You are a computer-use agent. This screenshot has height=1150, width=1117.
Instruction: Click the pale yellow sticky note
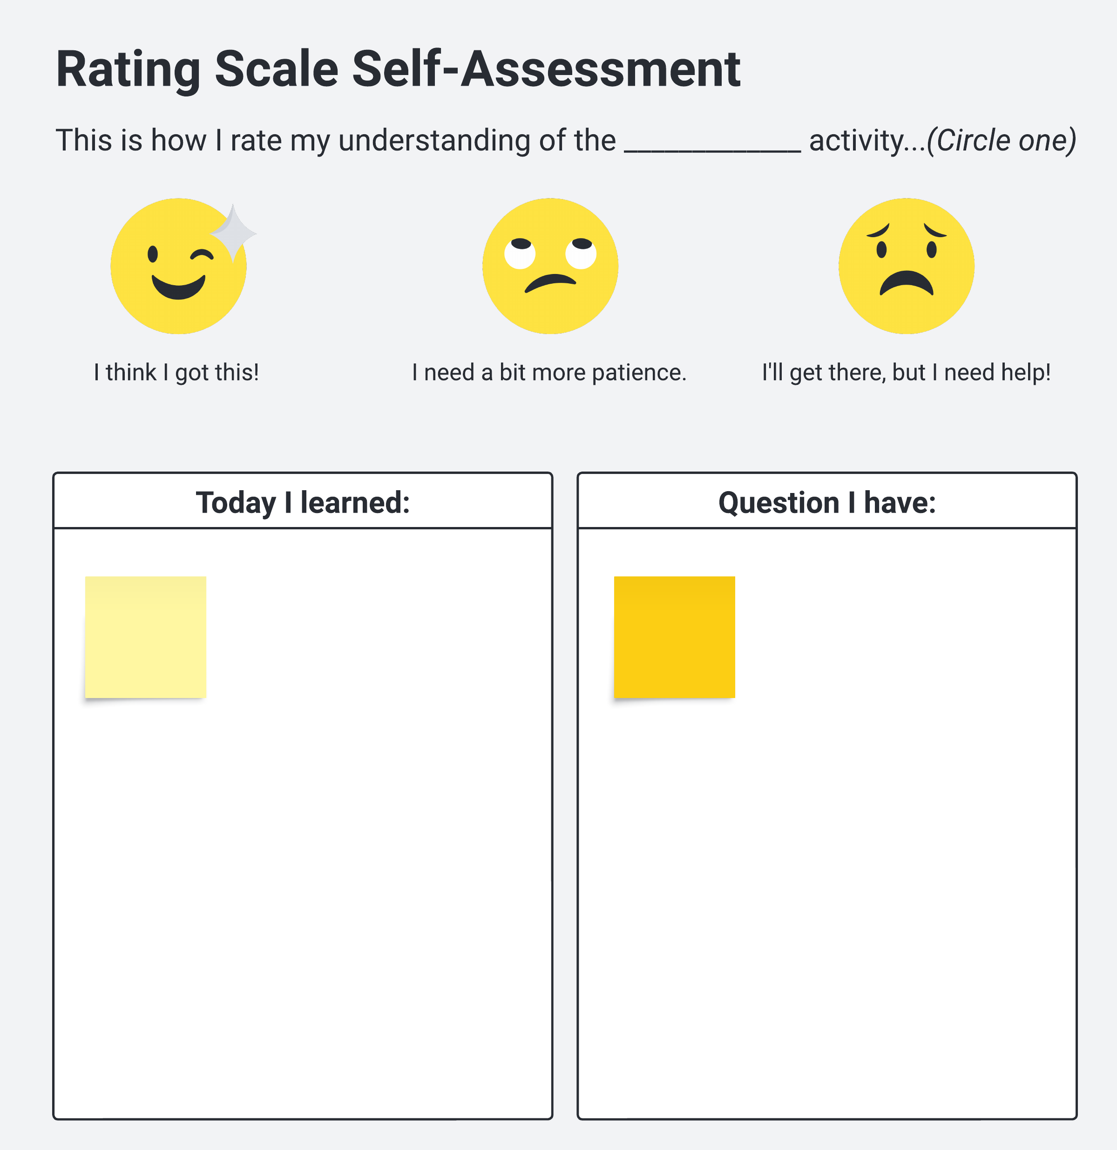(145, 637)
